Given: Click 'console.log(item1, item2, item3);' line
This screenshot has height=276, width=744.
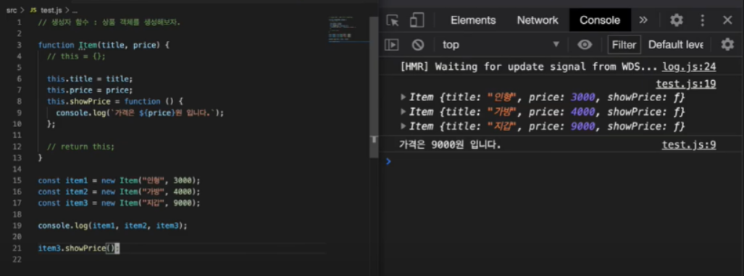Looking at the screenshot, I should click(112, 226).
